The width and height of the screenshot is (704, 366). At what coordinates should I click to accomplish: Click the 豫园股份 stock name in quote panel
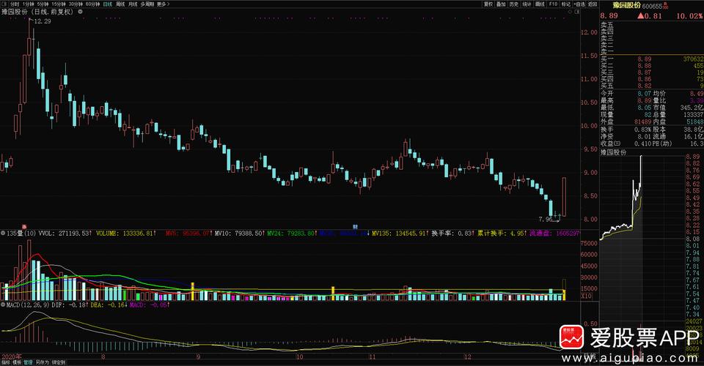[x=627, y=5]
